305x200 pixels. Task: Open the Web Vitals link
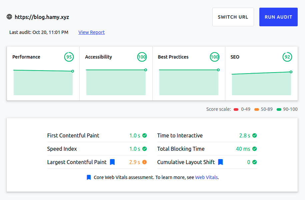point(206,177)
